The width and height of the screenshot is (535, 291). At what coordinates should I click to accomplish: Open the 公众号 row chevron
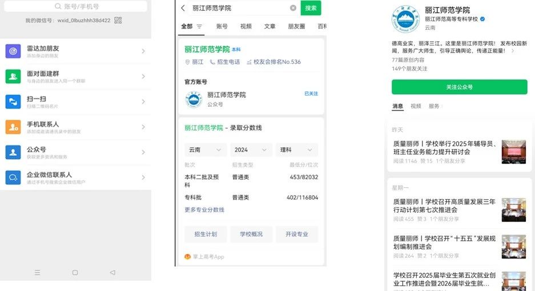143,152
